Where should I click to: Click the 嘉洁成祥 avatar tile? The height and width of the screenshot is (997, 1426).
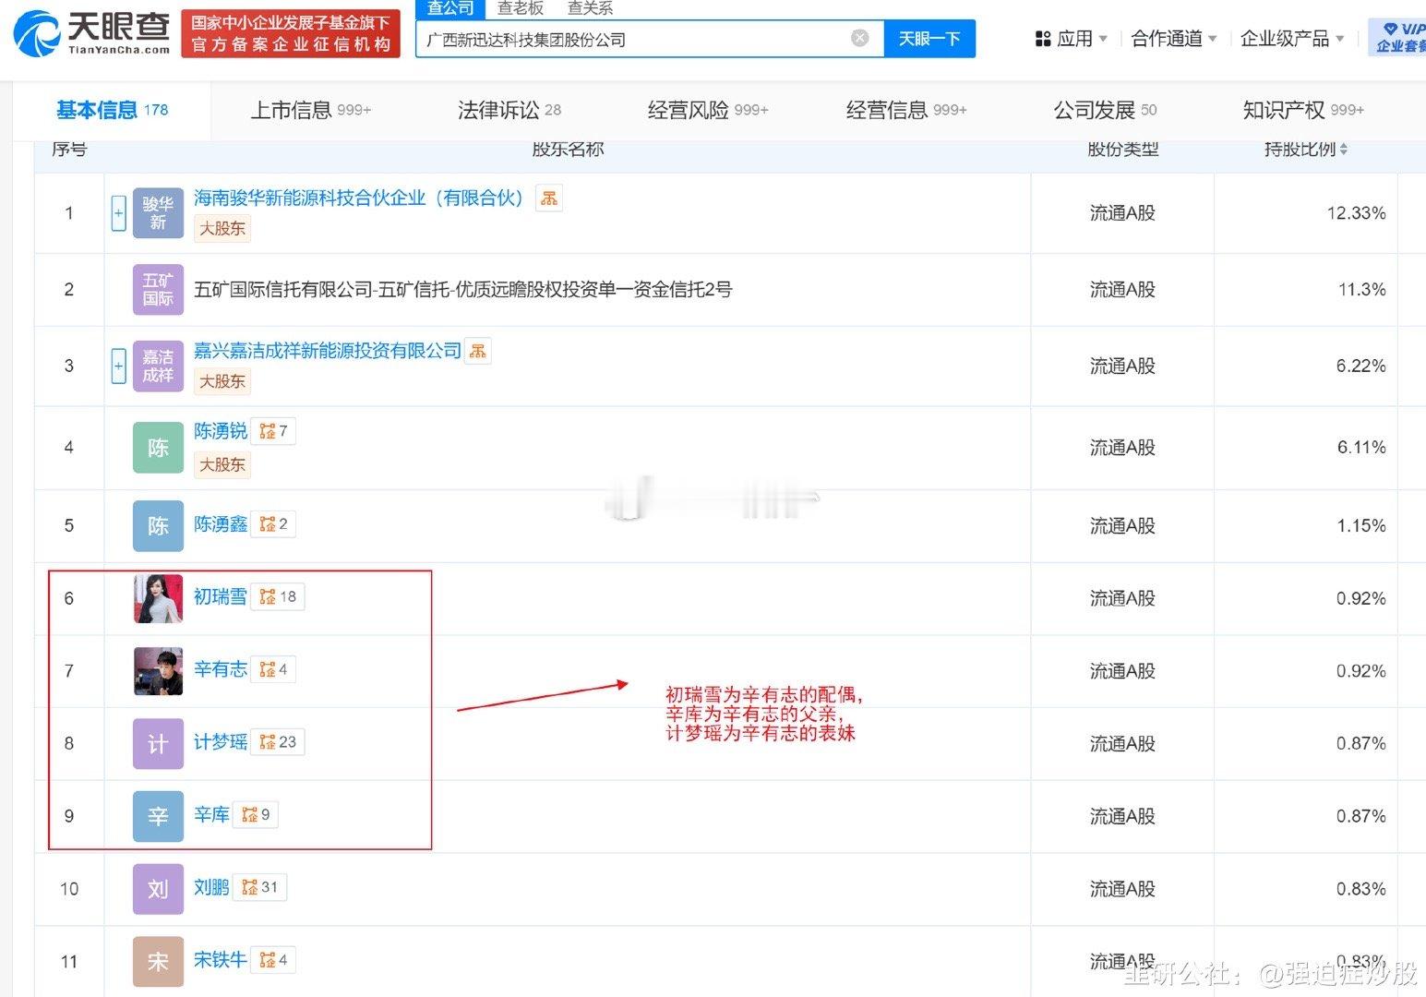(158, 366)
